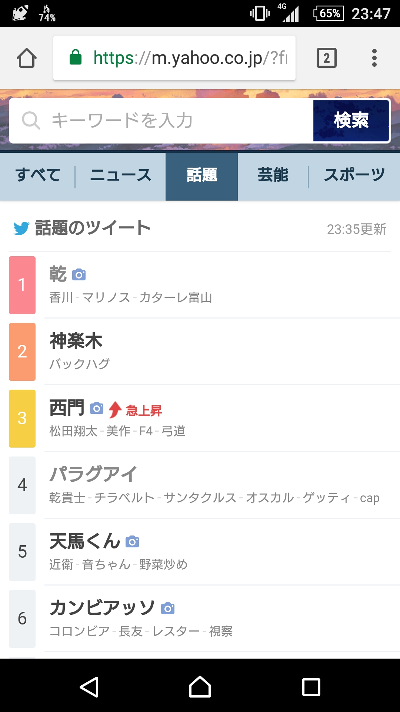
Task: Switch to the すべて tab
Action: pos(38,175)
